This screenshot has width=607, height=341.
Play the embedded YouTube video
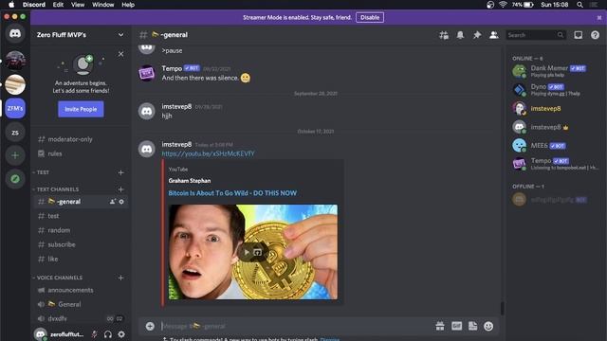click(247, 252)
